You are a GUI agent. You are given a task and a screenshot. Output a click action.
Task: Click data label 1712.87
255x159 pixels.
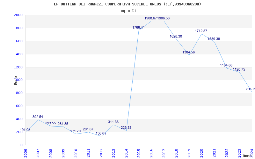coord(201,31)
